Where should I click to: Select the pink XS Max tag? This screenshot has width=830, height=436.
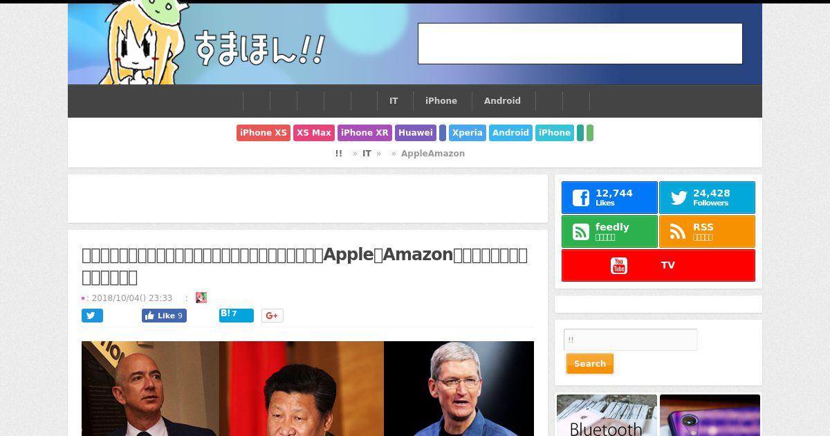314,133
